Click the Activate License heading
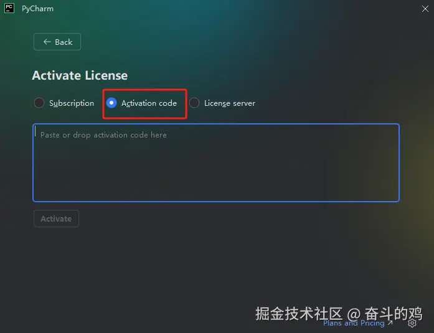 (x=80, y=75)
